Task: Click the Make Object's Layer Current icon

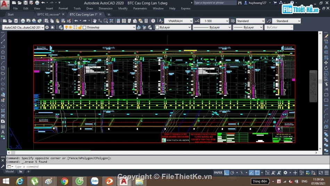Action: [139, 28]
